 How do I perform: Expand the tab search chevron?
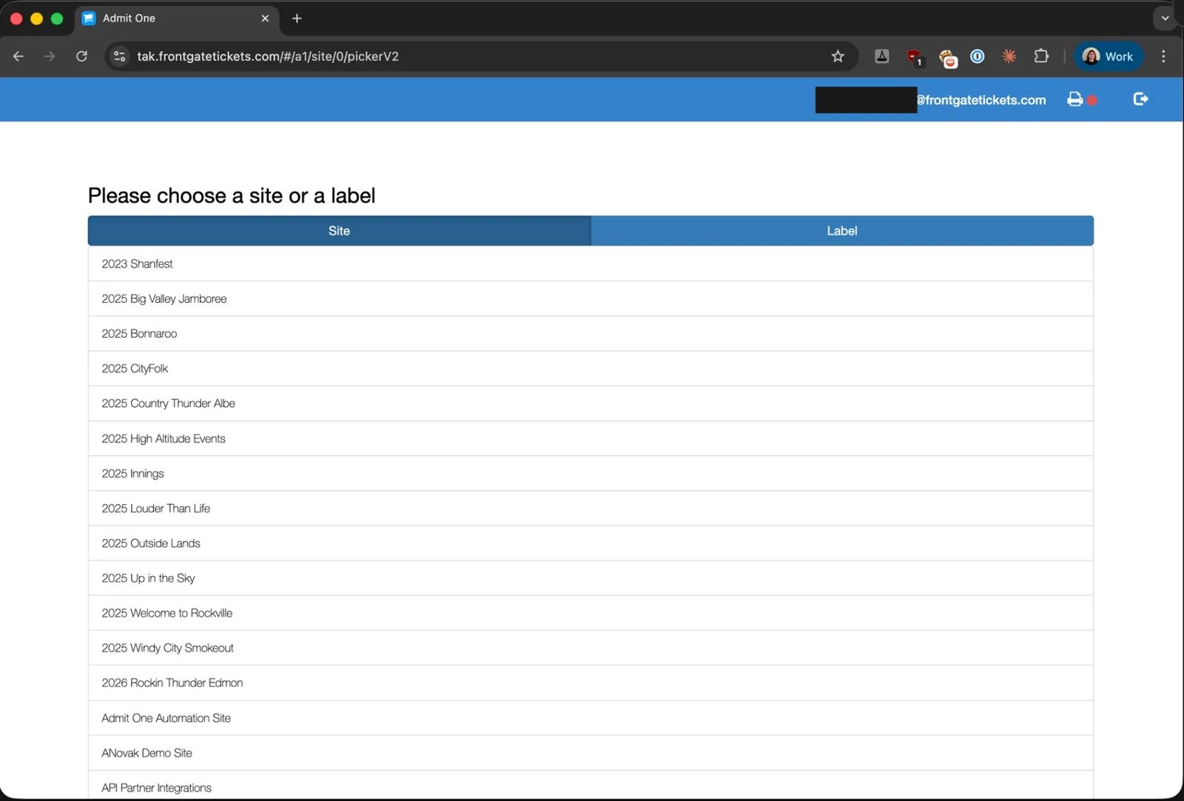coord(1165,19)
